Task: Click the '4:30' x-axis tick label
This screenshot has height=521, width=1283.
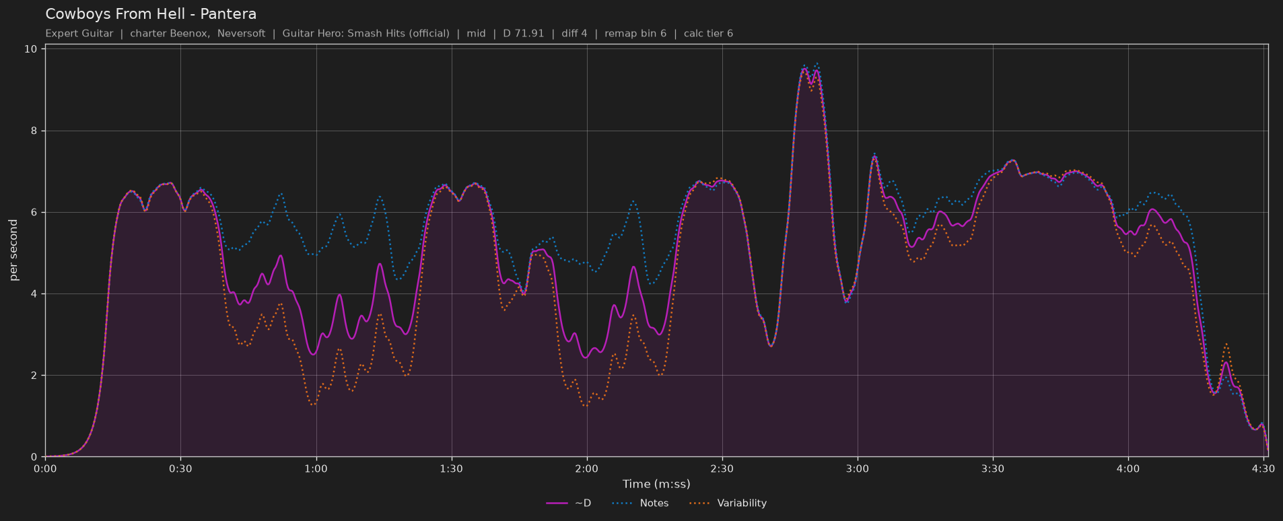Action: click(1263, 469)
